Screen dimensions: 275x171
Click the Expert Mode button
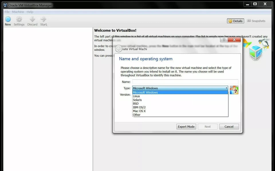pos(186,127)
